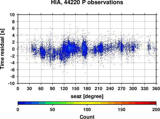Click the x-axis tick label 360
Screen dimensions: 160x119
point(156,88)
